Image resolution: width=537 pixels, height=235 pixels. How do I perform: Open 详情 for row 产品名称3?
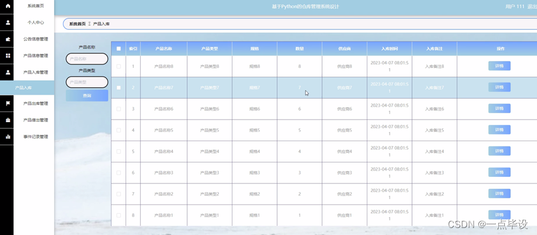pyautogui.click(x=499, y=172)
